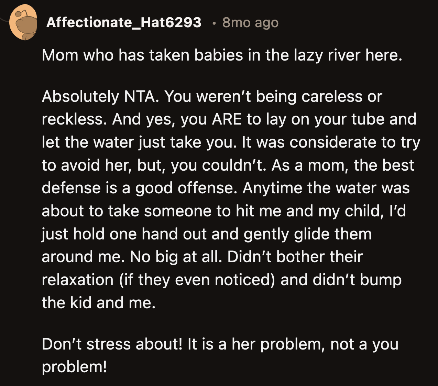Click the phrase "gently glide them"
This screenshot has height=386, width=438.
click(308, 234)
